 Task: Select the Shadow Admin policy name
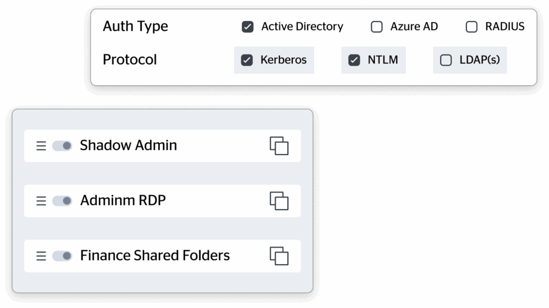click(x=128, y=145)
